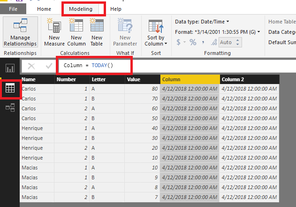Viewport: 296px width, 207px height.
Task: Click value 8 cell
Action: coord(142,187)
